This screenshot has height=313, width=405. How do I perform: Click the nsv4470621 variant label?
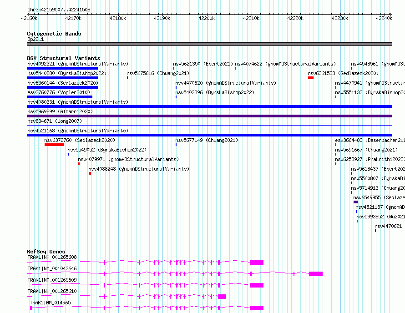point(388,226)
